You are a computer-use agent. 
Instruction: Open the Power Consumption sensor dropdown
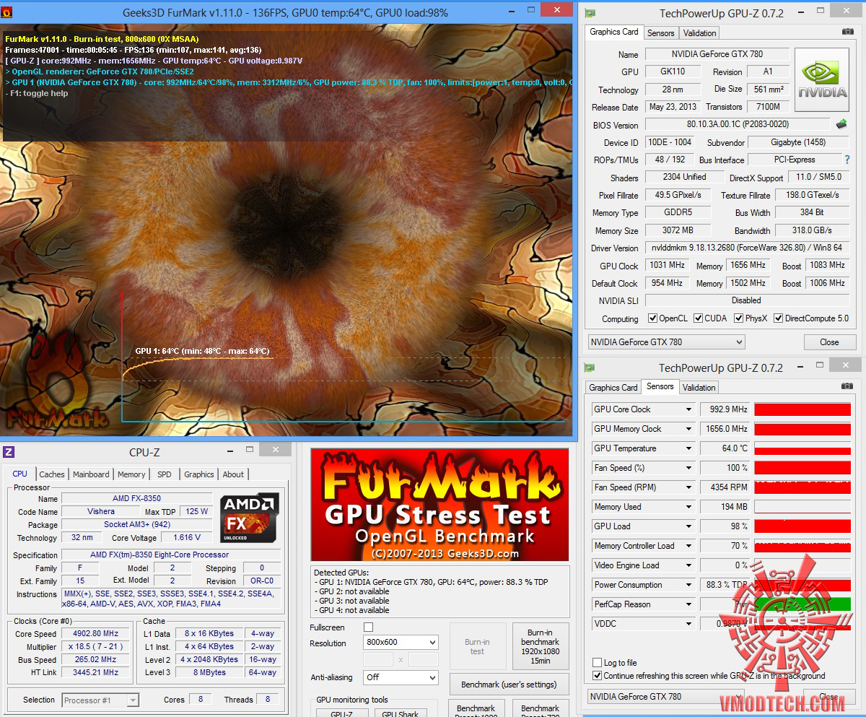click(x=688, y=585)
